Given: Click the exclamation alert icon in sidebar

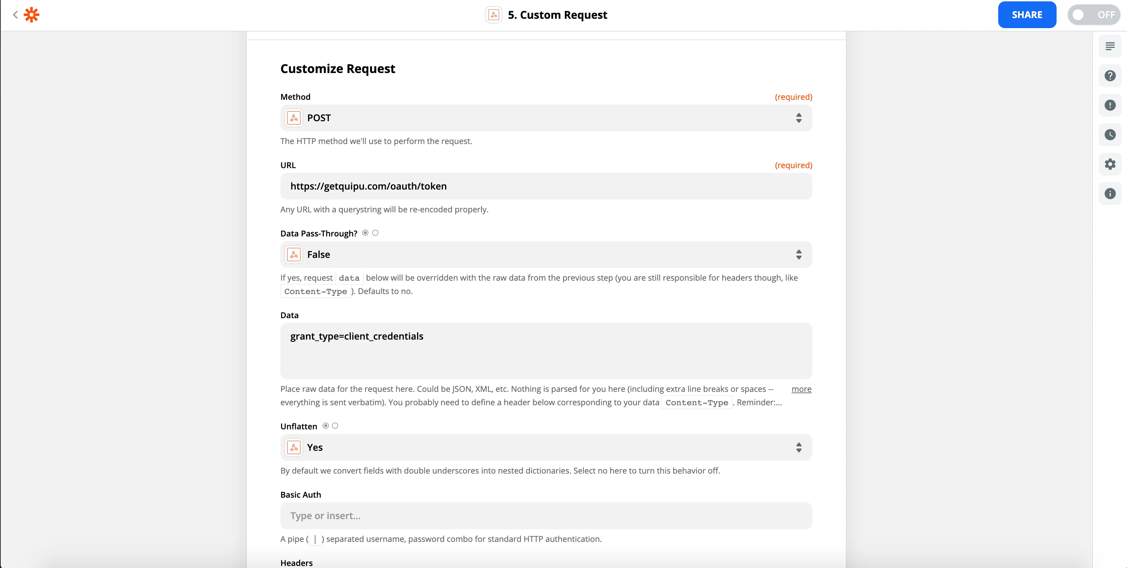Looking at the screenshot, I should [1110, 105].
